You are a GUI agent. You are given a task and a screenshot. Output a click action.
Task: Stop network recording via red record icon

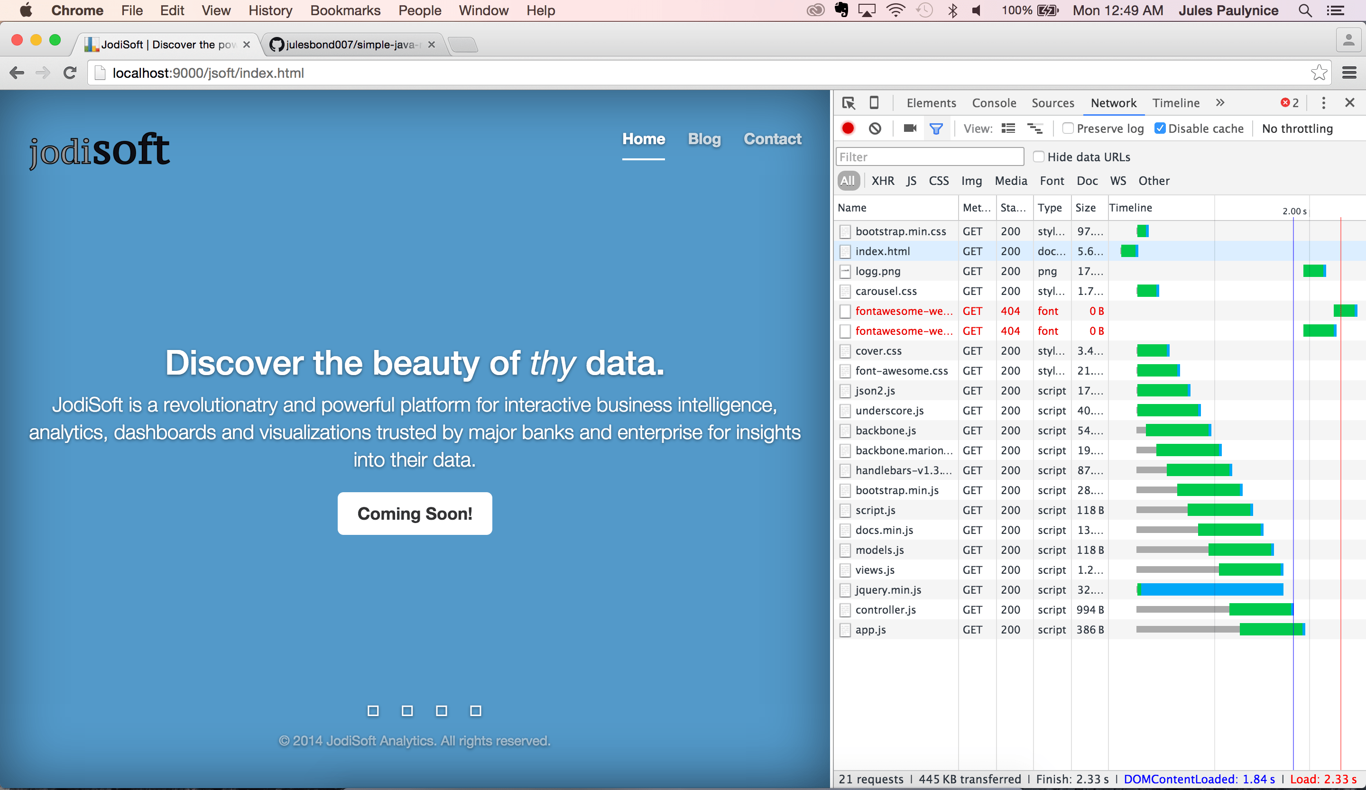click(x=848, y=129)
